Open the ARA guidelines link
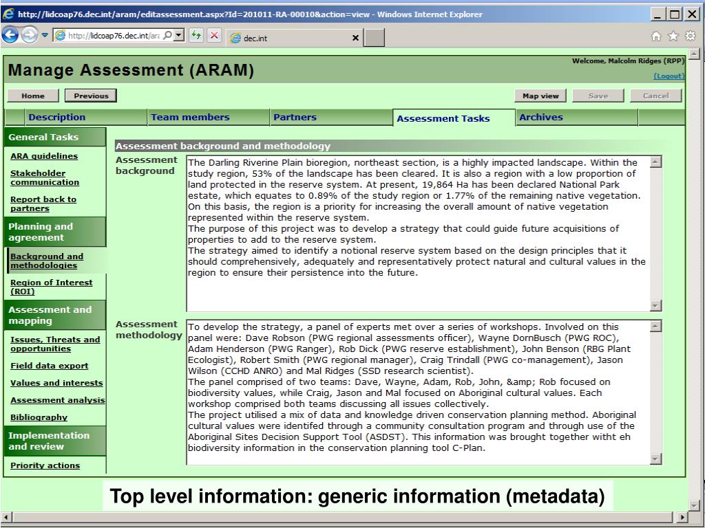 click(x=44, y=156)
